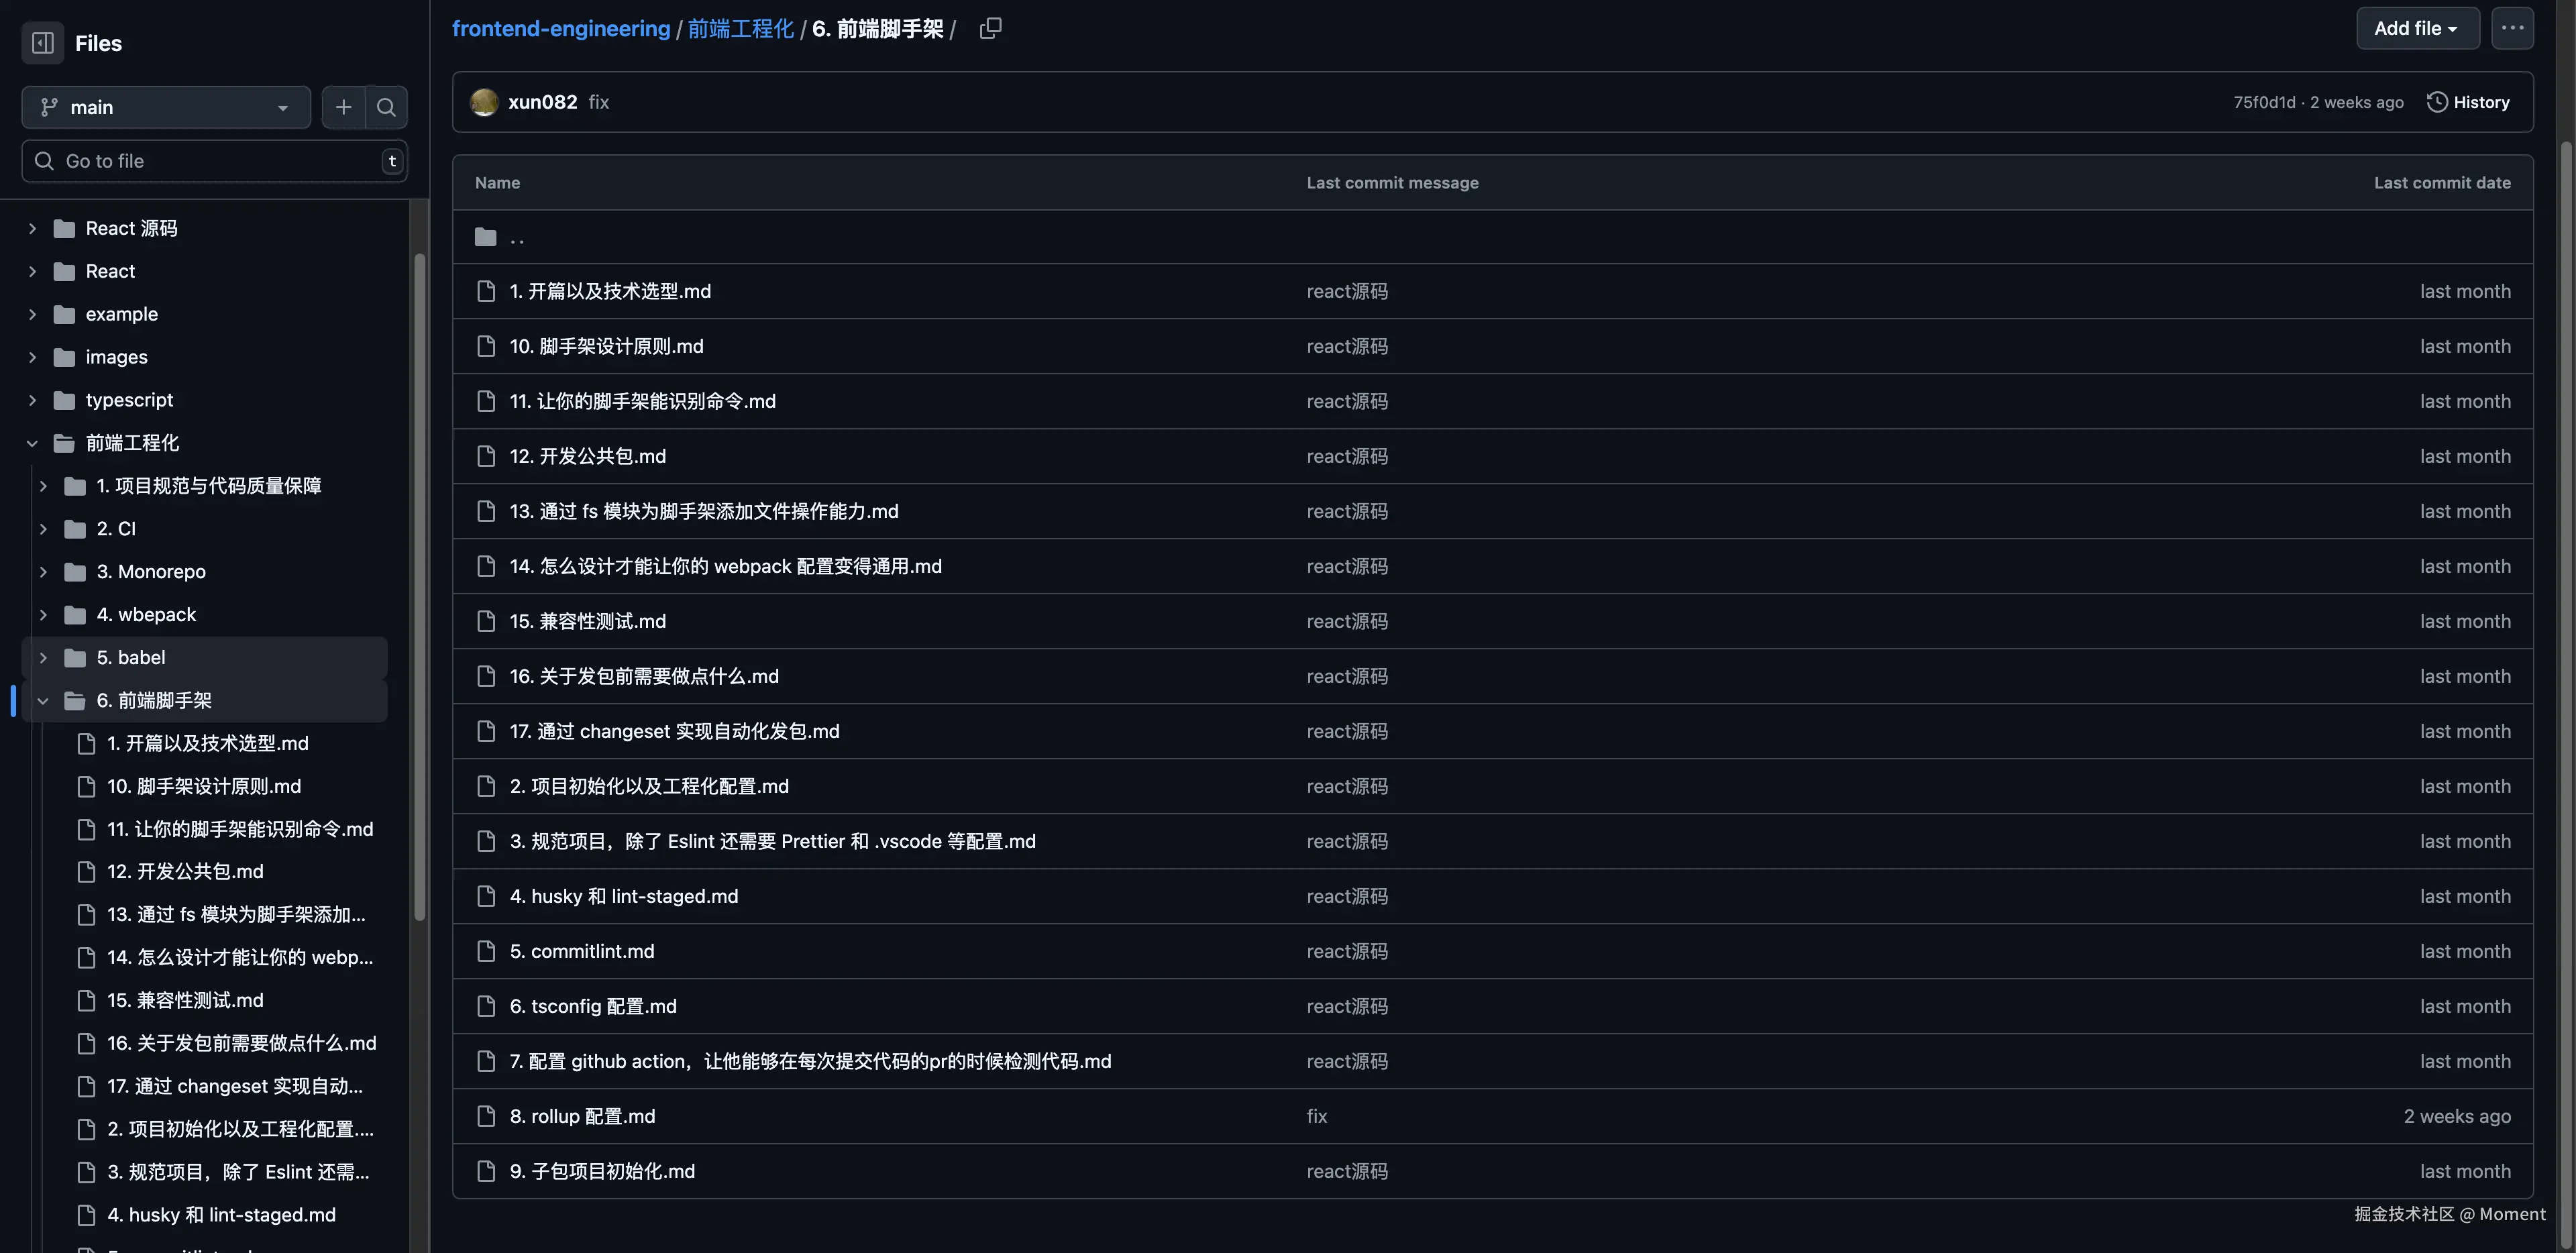Click the search magnifier icon in sidebar
Image resolution: width=2576 pixels, height=1253 pixels.
tap(386, 107)
